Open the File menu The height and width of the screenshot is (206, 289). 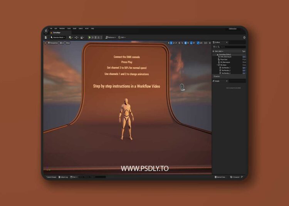(x=51, y=28)
